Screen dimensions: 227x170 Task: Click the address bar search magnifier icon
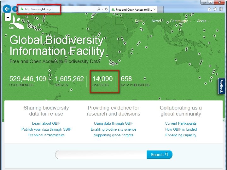pyautogui.click(x=99, y=9)
